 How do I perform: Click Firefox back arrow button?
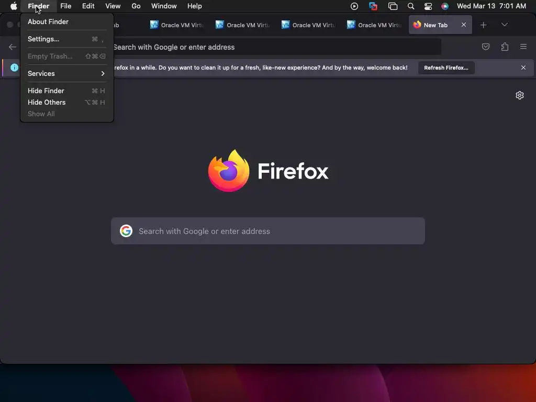click(13, 47)
